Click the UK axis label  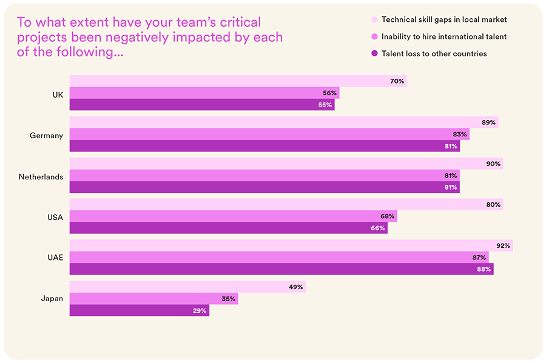[58, 94]
